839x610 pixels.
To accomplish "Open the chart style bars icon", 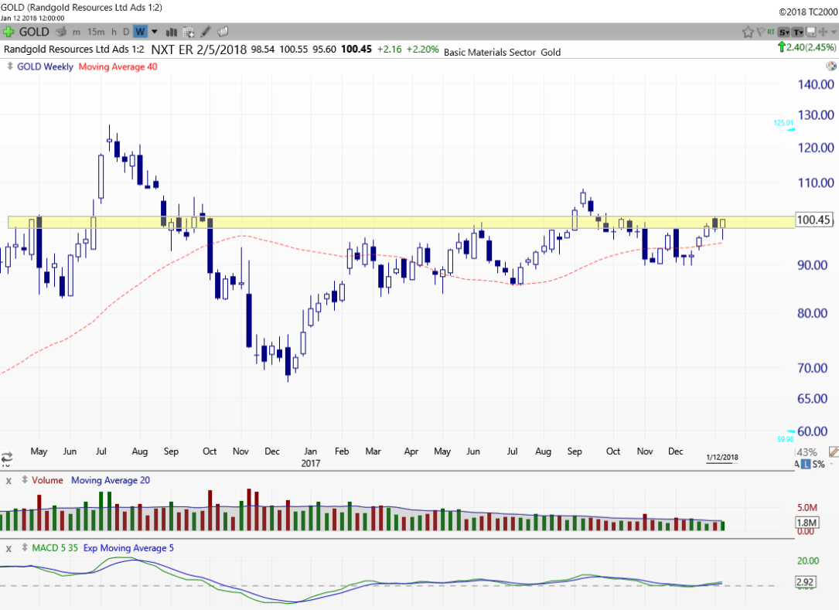I will pyautogui.click(x=170, y=32).
